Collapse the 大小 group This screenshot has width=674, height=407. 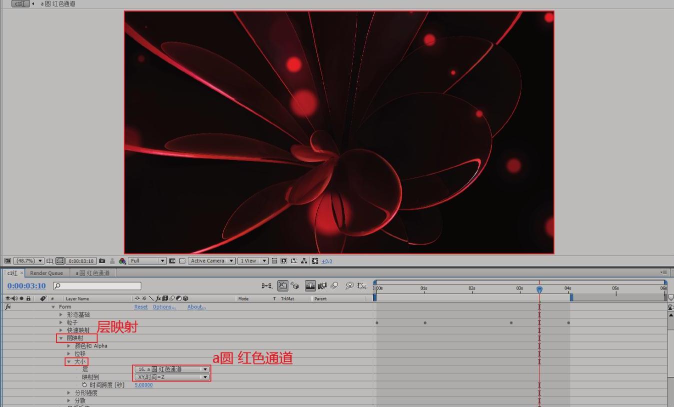69,361
